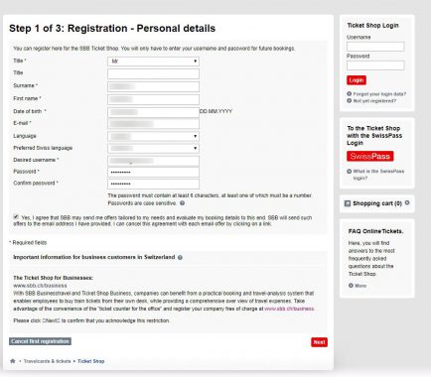Click arrow icon beside Forgot your login data

(349, 94)
